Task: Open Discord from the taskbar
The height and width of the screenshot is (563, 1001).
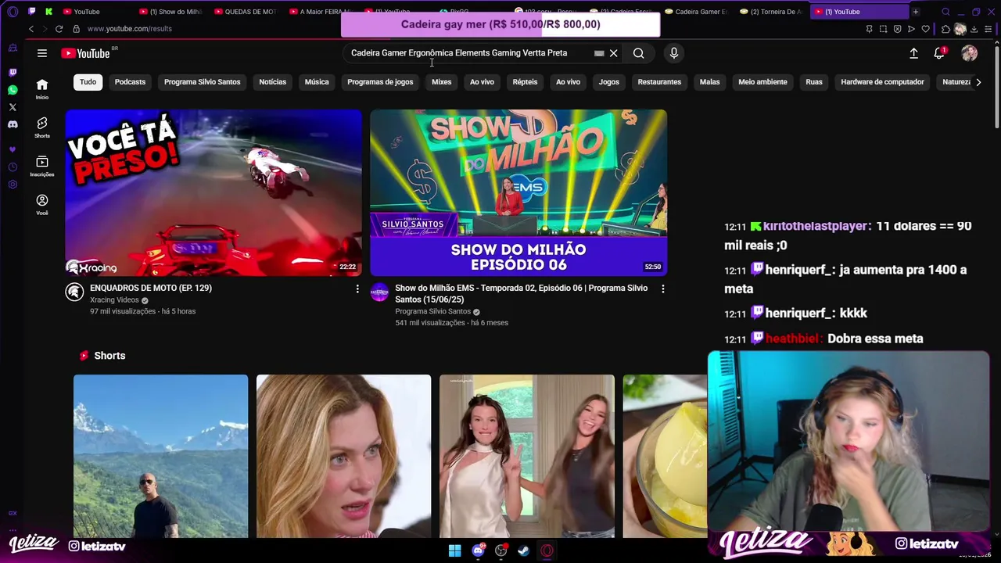Action: point(478,550)
